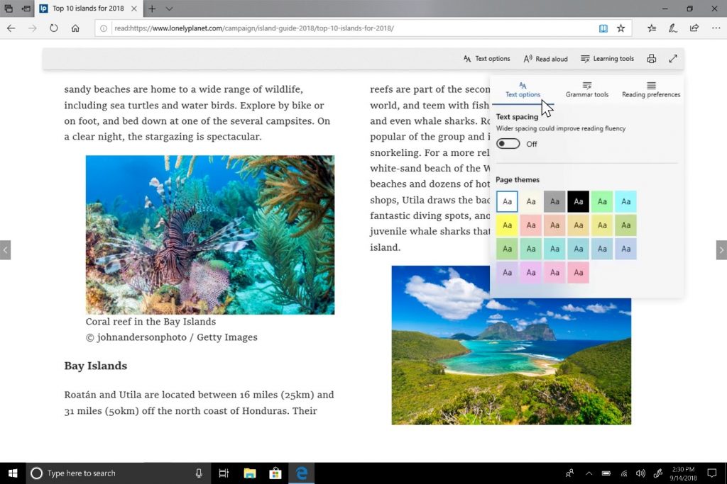
Task: Switch to the Grammar tools tab
Action: [586, 89]
